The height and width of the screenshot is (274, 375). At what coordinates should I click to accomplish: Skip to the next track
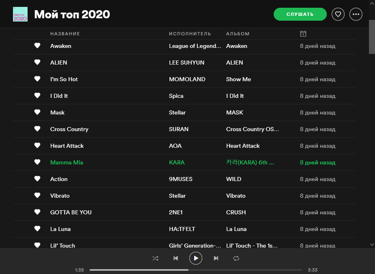tap(216, 258)
